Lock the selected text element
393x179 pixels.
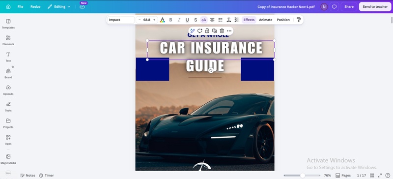(x=207, y=31)
